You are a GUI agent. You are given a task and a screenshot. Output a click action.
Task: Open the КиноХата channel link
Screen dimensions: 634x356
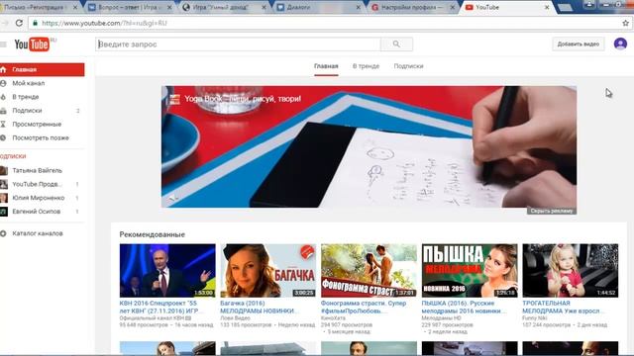tap(333, 318)
